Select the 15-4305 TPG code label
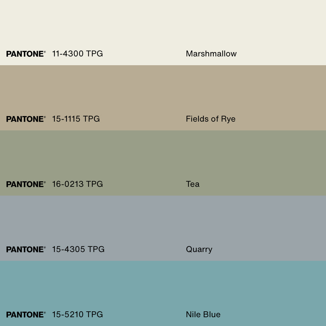Viewport: 326px width, 326px height. pyautogui.click(x=78, y=249)
